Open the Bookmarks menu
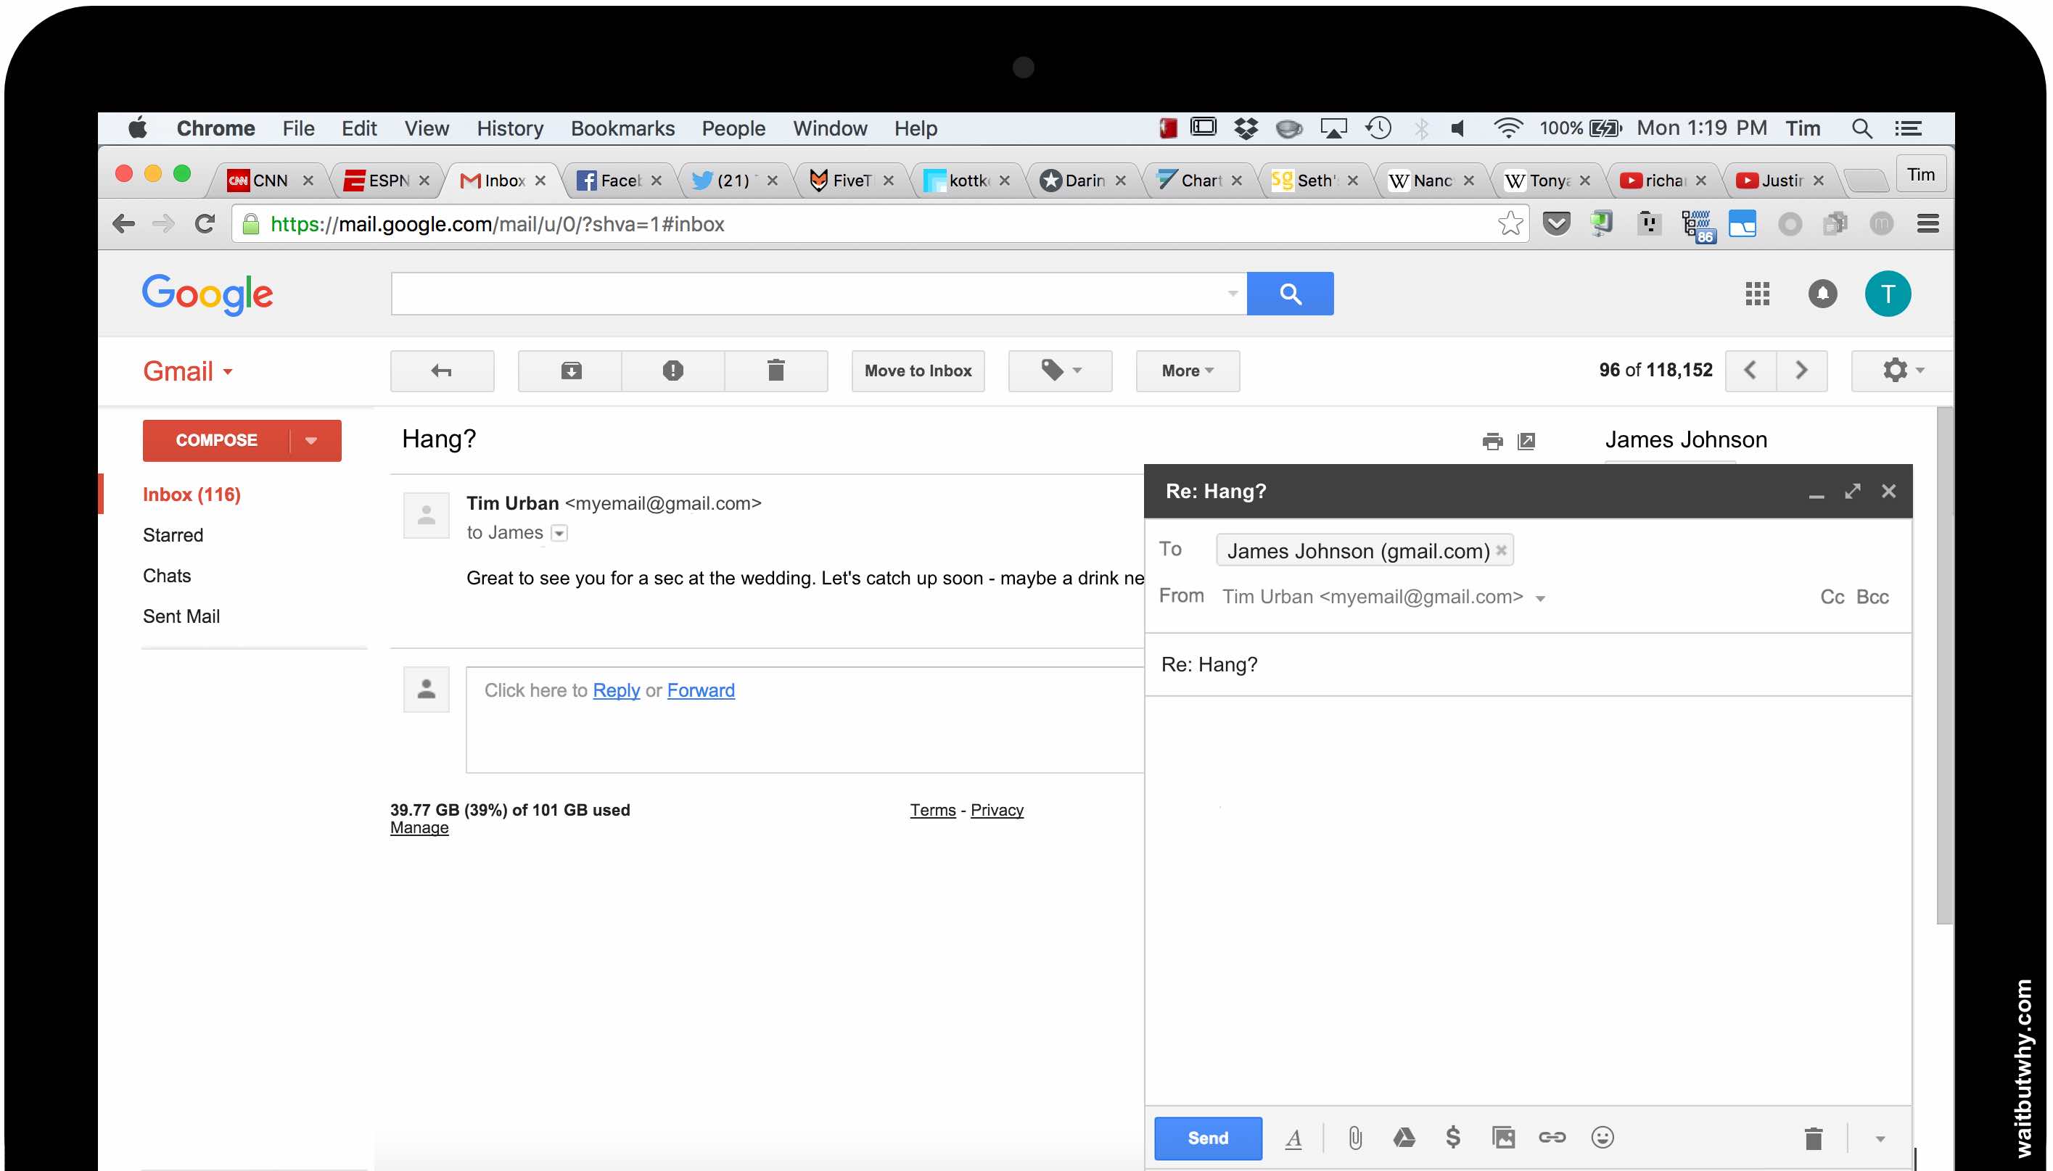Screen dimensions: 2053x1171 pyautogui.click(x=622, y=128)
